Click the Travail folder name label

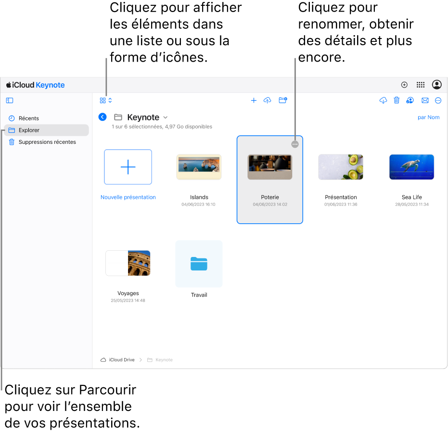click(x=199, y=295)
